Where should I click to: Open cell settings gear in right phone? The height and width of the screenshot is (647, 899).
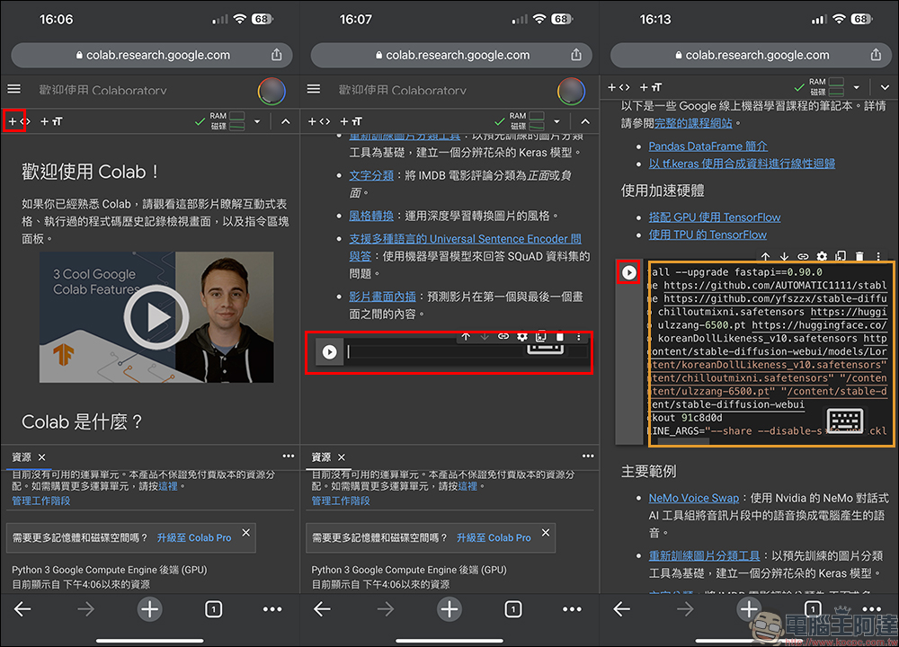823,256
